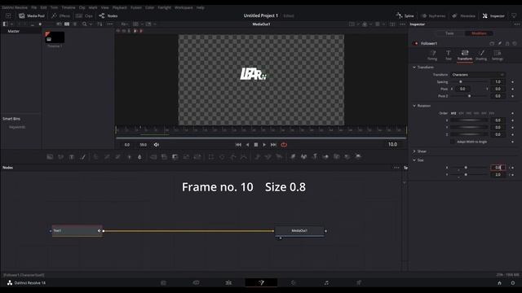Open the Edit menu

tap(43, 7)
